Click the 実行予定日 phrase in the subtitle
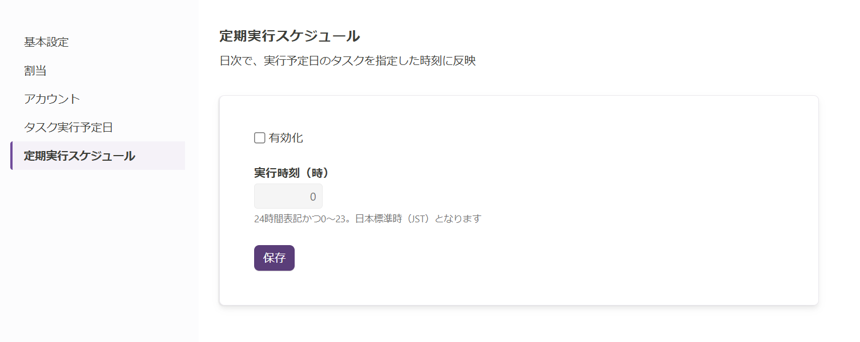Image resolution: width=860 pixels, height=342 pixels. point(293,61)
